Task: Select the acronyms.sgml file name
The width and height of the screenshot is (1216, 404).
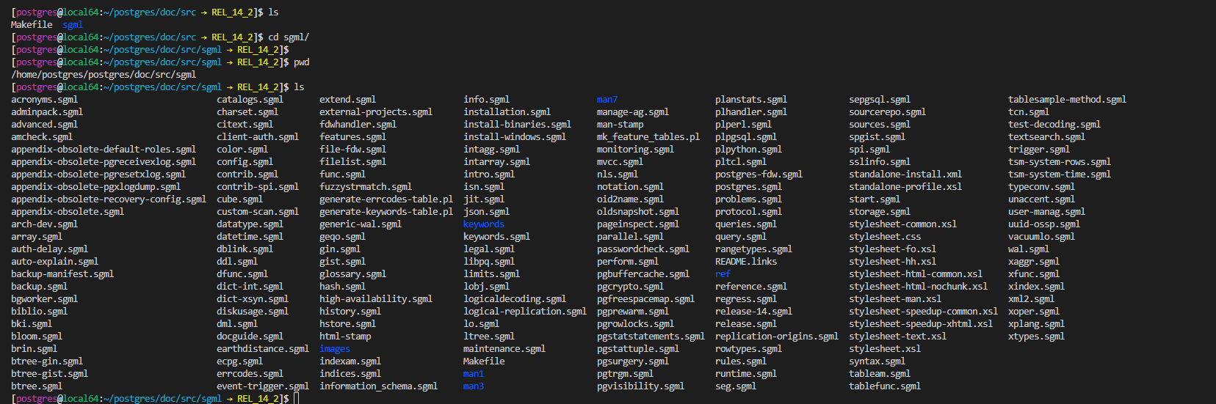Action: click(x=44, y=100)
